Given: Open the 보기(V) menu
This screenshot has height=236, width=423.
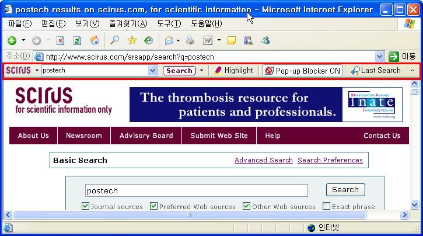Looking at the screenshot, I should click(x=88, y=24).
